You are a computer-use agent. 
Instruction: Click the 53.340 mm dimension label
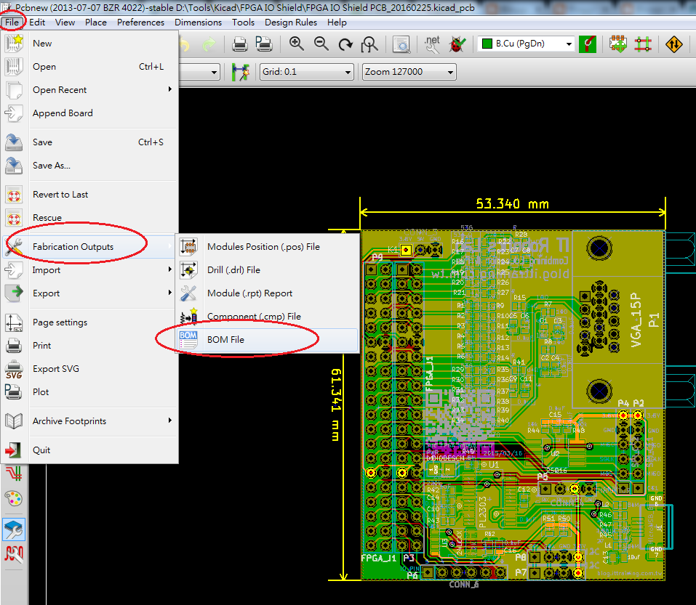coord(512,204)
